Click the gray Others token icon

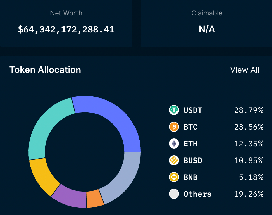[174, 194]
